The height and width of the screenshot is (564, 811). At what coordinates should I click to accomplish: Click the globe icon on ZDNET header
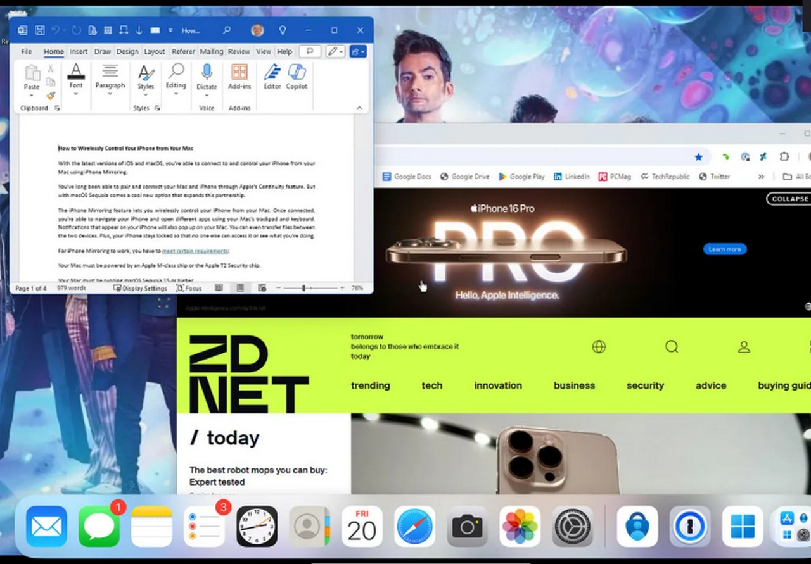click(599, 346)
